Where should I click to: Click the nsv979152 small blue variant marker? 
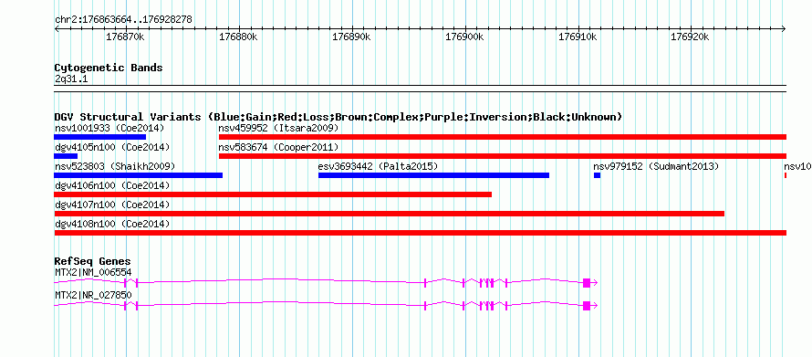coord(597,175)
